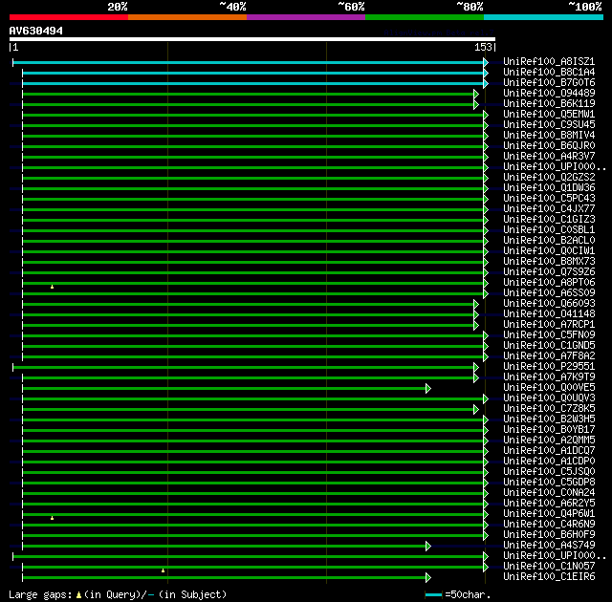Select label UniRef100_C4JX77
Viewport: 612px width, 602px height.
[x=549, y=209]
